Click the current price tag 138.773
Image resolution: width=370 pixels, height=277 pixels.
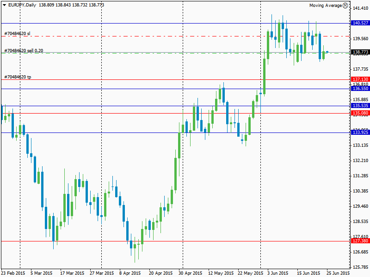click(360, 52)
